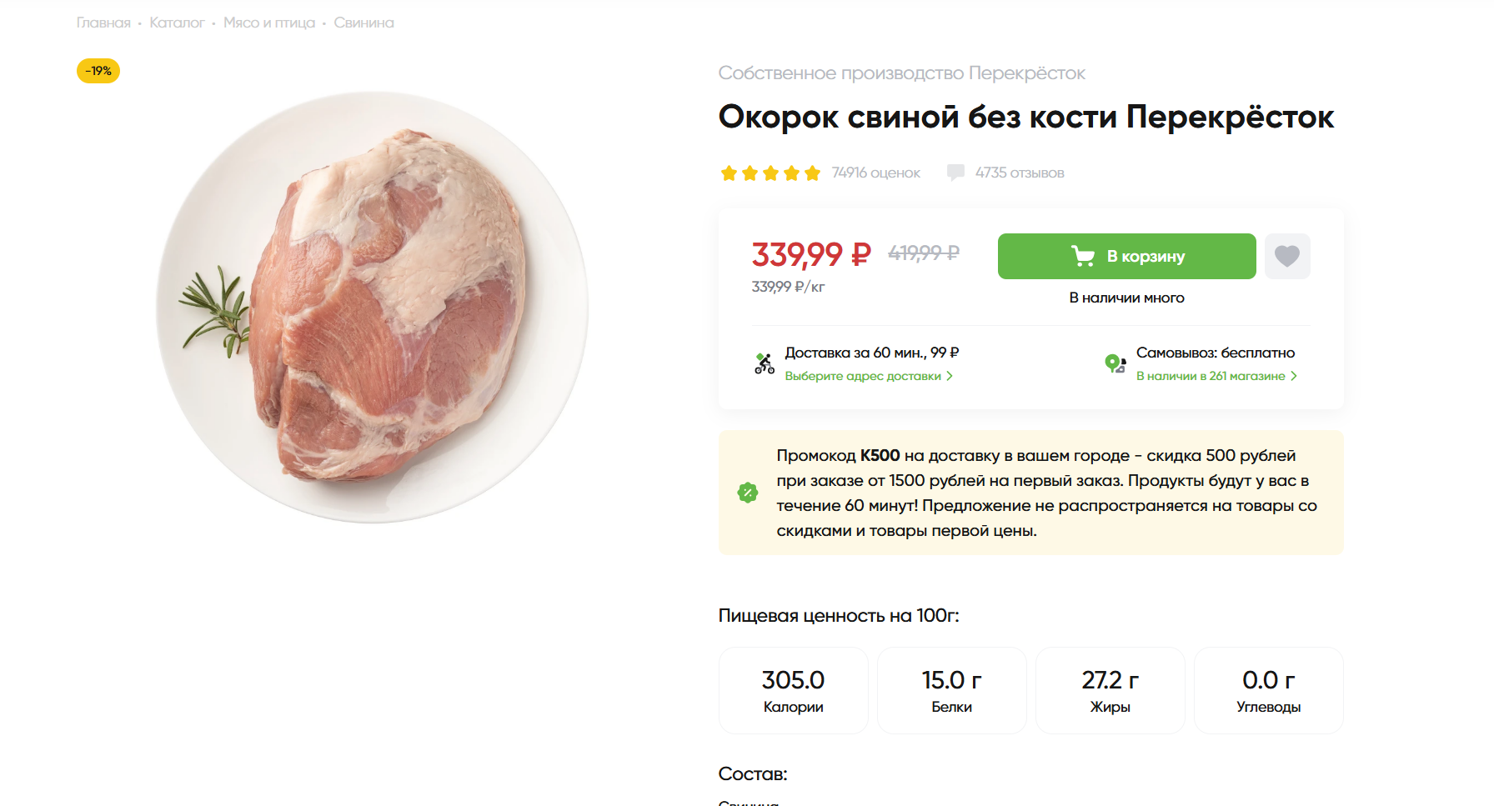This screenshot has width=1494, height=806.
Task: Click the courier delivery bicycle icon
Action: click(765, 363)
